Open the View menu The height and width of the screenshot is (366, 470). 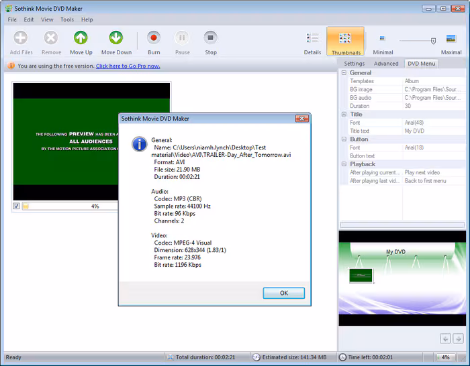coord(47,19)
